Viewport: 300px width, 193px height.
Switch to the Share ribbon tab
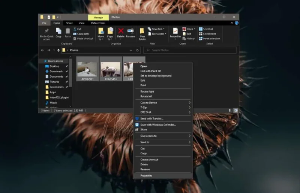click(69, 23)
